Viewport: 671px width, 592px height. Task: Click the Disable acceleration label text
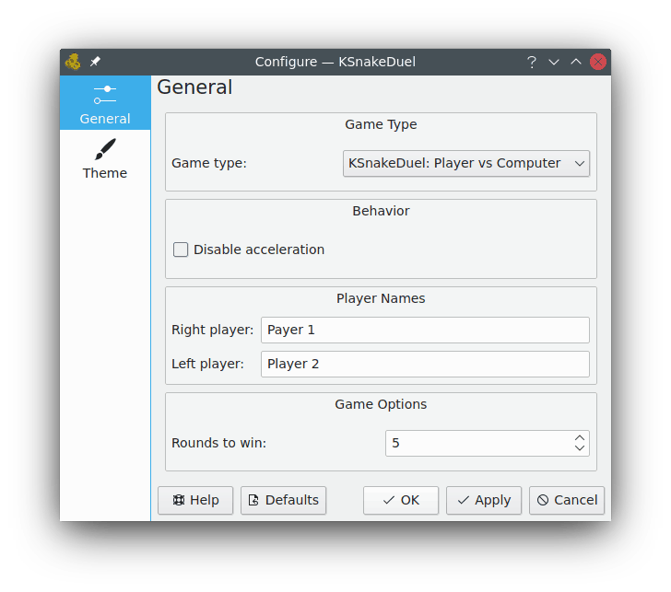(x=259, y=250)
